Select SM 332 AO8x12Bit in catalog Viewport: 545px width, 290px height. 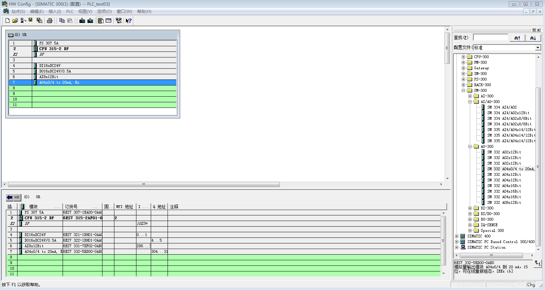coord(504,202)
